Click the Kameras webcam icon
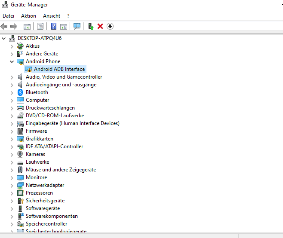 click(x=20, y=154)
